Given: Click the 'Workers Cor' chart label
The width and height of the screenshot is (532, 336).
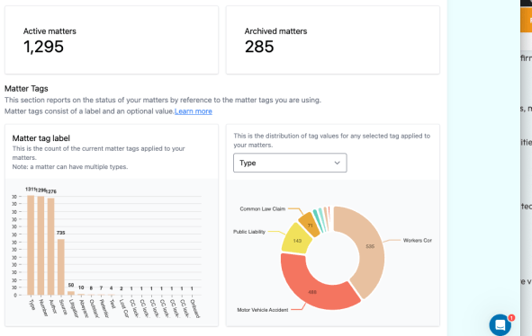Looking at the screenshot, I should click(x=418, y=240).
